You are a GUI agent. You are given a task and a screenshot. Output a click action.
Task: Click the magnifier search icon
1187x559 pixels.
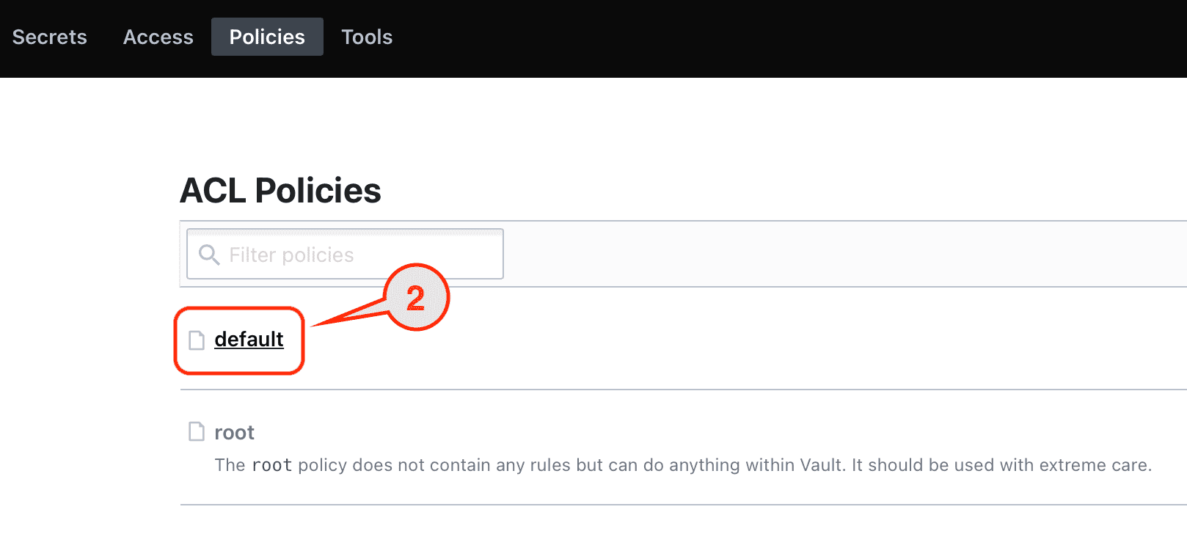pyautogui.click(x=209, y=255)
